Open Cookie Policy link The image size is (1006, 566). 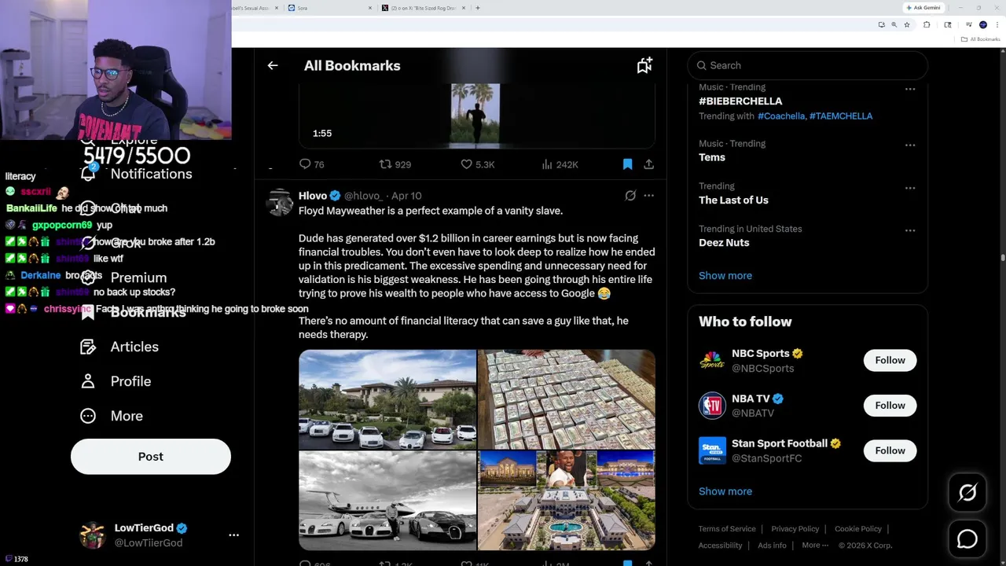[x=858, y=529]
